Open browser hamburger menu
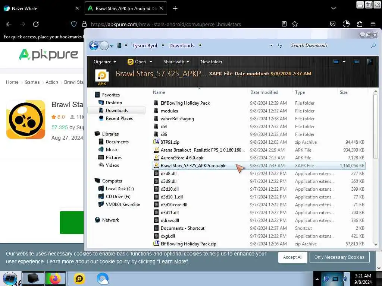 [373, 24]
